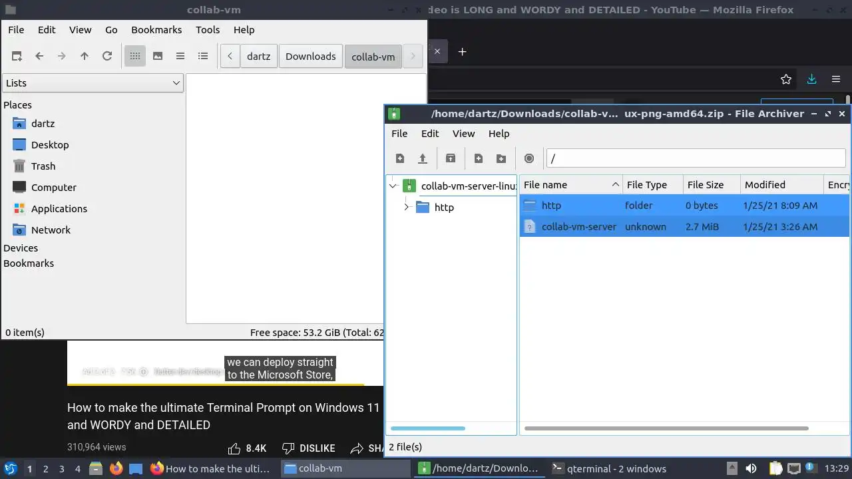This screenshot has height=479, width=852.
Task: Switch to qterminal taskbar entry
Action: (x=610, y=468)
